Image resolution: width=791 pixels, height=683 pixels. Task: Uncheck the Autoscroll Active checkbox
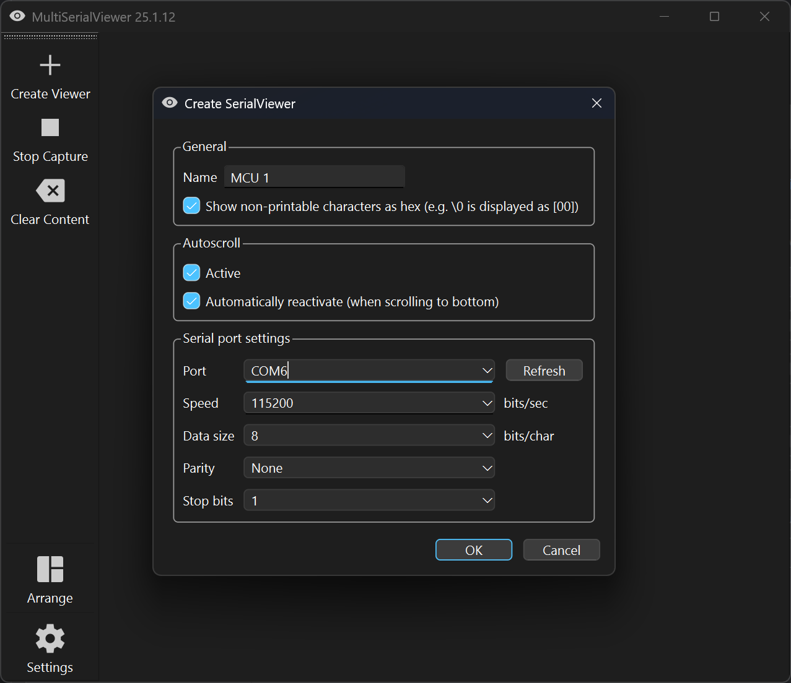point(191,273)
